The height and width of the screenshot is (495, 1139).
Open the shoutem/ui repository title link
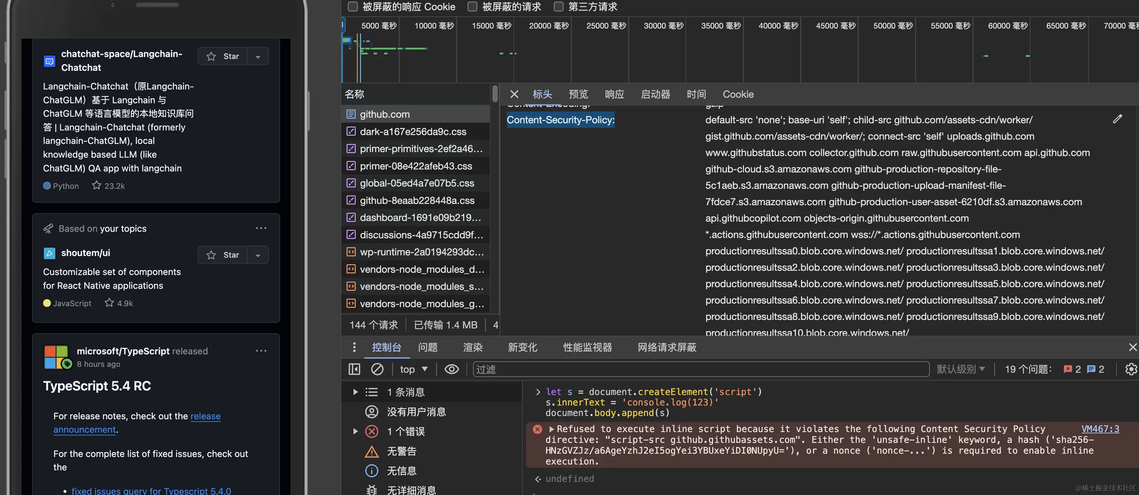coord(86,253)
